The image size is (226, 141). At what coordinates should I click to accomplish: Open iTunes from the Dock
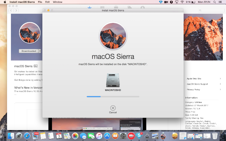99,136
